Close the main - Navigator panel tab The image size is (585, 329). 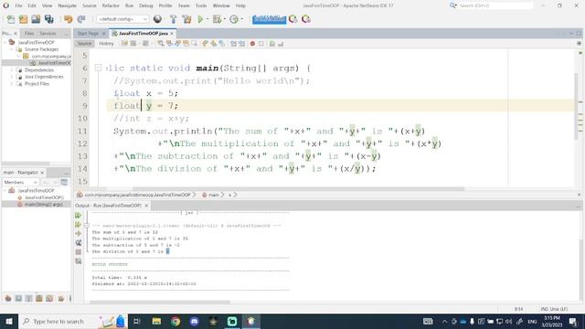tap(42, 173)
